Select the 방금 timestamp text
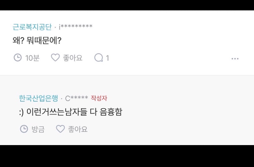Screen dimensions: 254x167 click(38, 129)
